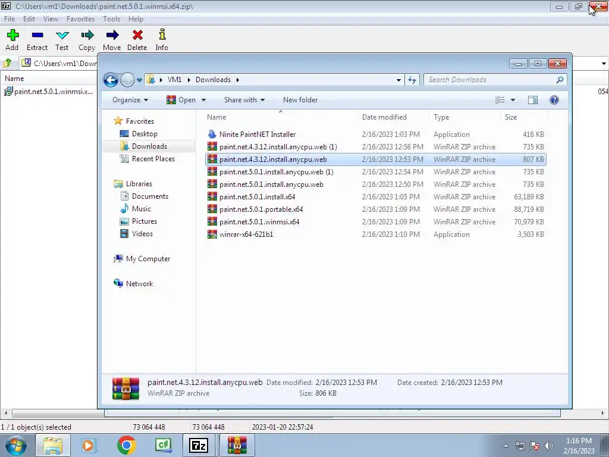Open Chrome from the taskbar
Image resolution: width=609 pixels, height=457 pixels.
(126, 445)
